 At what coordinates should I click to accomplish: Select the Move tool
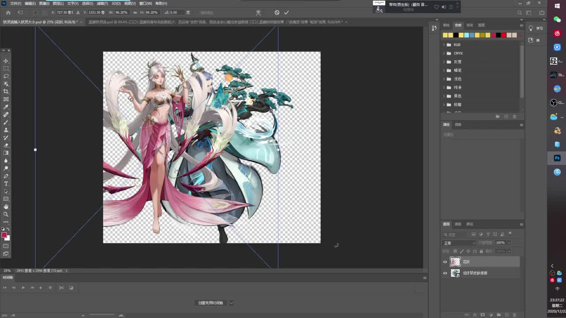pyautogui.click(x=6, y=61)
